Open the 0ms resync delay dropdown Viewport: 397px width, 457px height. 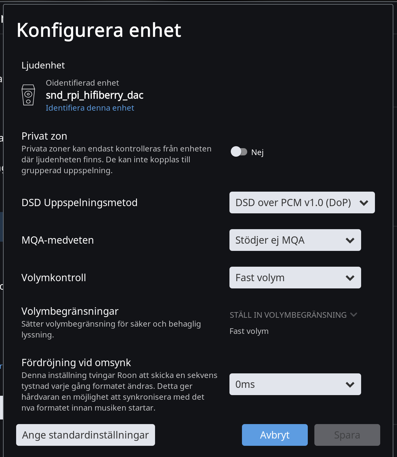[x=295, y=384]
